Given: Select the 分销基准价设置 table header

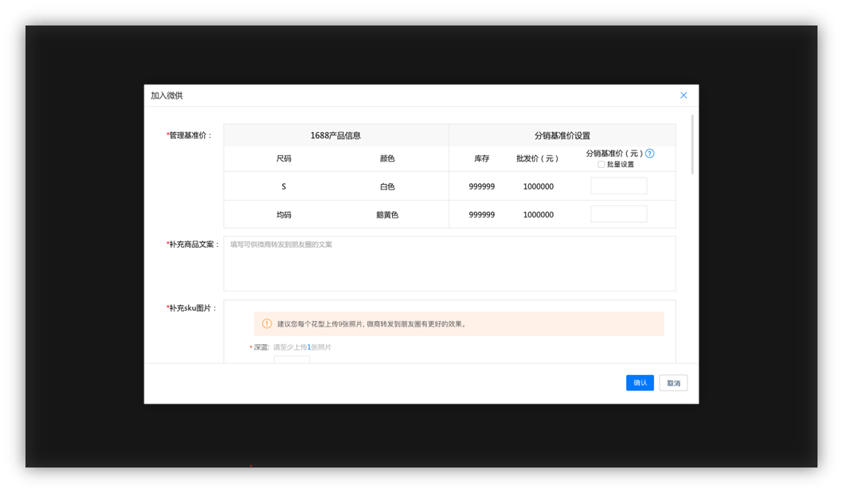Looking at the screenshot, I should tap(562, 135).
